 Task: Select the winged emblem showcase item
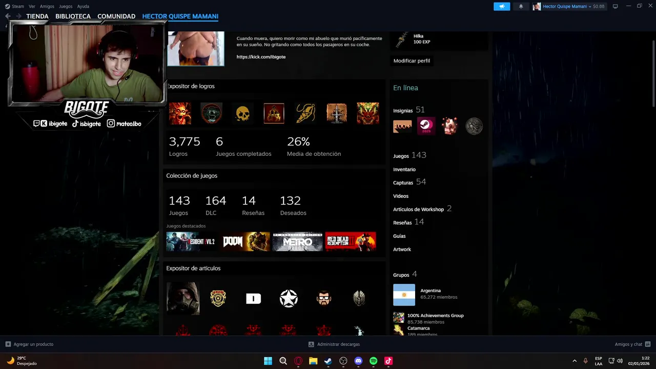(x=359, y=298)
